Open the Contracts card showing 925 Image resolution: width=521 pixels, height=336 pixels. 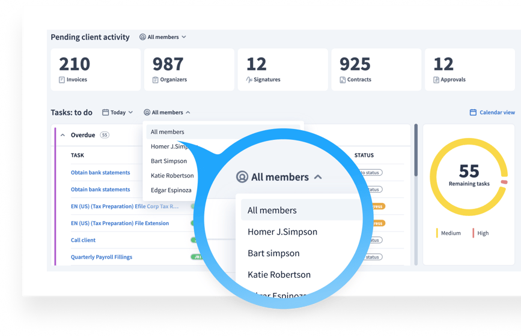(376, 70)
